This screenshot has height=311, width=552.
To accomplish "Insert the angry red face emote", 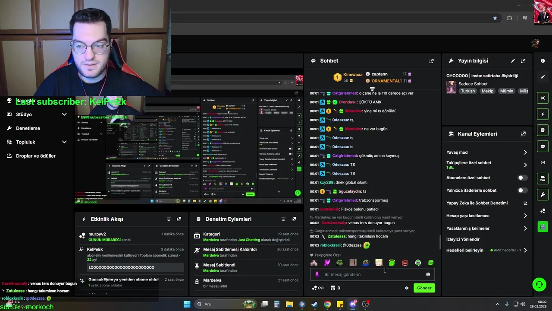I will click(405, 263).
